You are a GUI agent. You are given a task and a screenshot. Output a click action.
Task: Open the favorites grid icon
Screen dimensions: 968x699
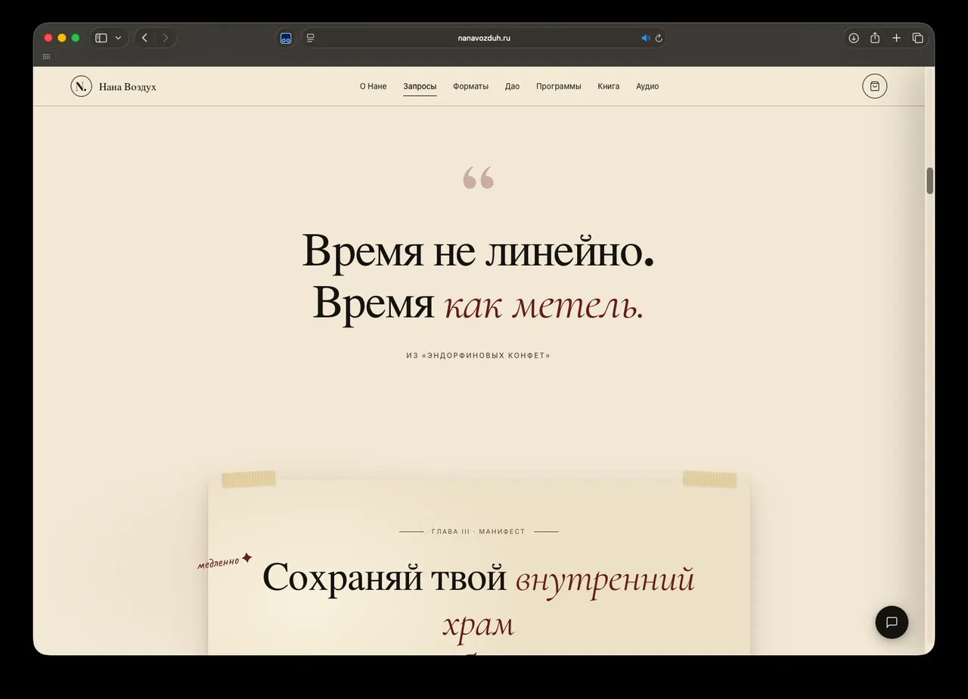(x=46, y=57)
